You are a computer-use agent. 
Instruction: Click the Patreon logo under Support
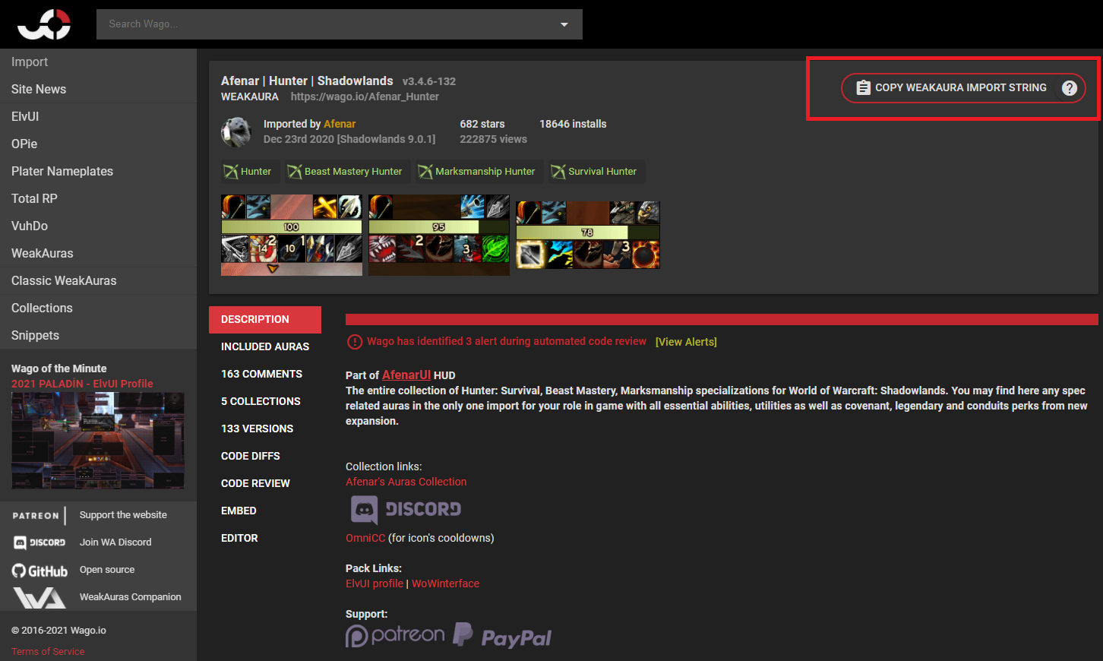pyautogui.click(x=395, y=635)
